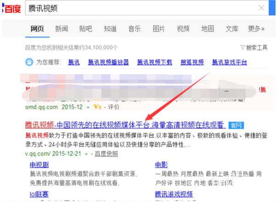
Task: Open 百度快照 cached page link
Action: point(106,154)
